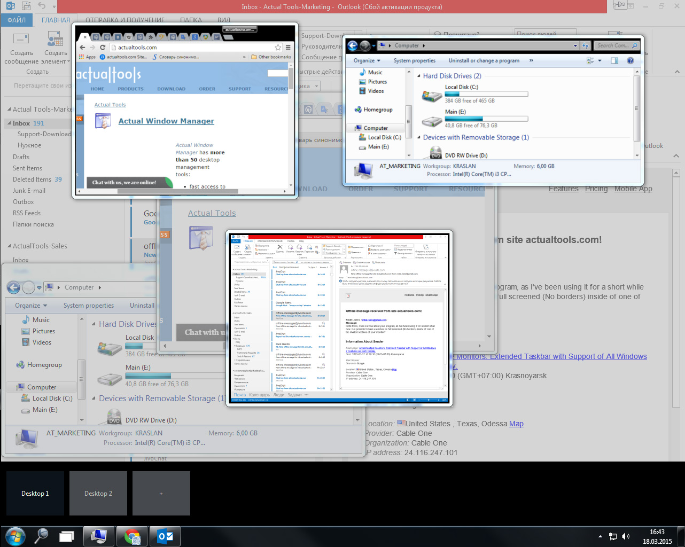Image resolution: width=685 pixels, height=547 pixels.
Task: Click blue back arrow in Computer preview window
Action: [x=353, y=45]
